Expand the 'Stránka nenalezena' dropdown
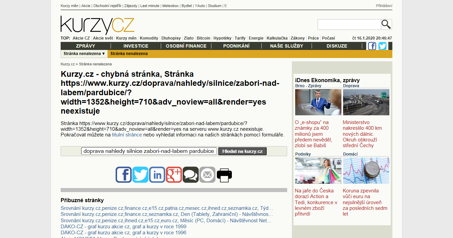This screenshot has height=238, width=453. (84, 54)
